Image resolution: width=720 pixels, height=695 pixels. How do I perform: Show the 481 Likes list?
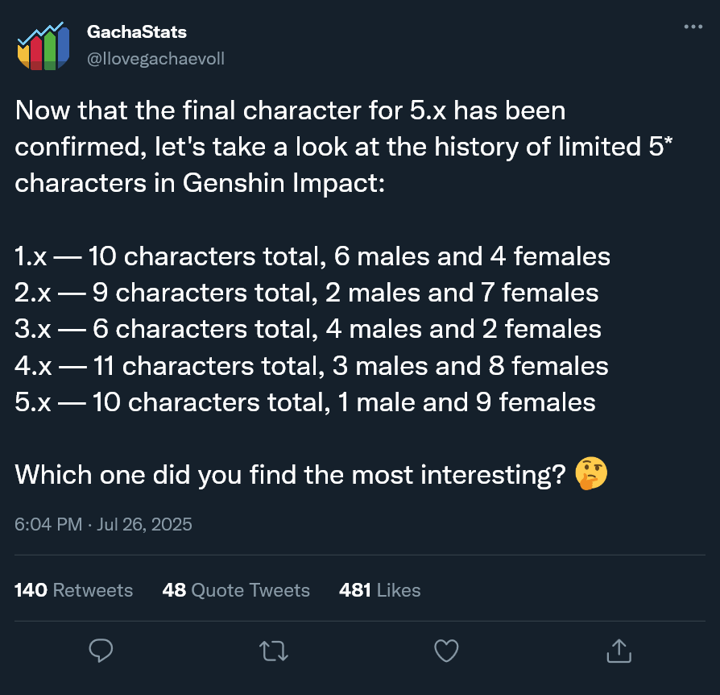pos(380,590)
